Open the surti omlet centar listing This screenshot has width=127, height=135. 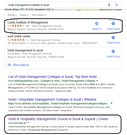[19, 36]
